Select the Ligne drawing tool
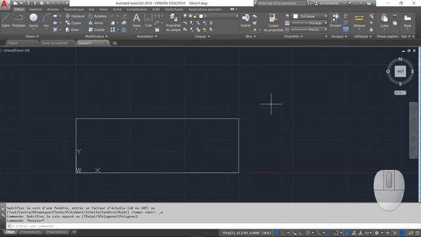Image resolution: width=421 pixels, height=237 pixels. [x=6, y=20]
